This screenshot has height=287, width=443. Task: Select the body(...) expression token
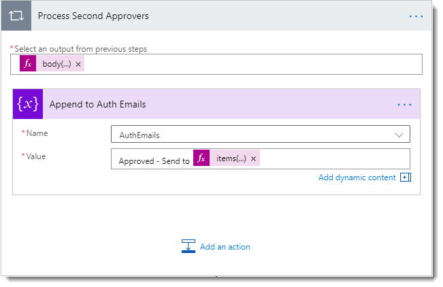(x=56, y=64)
